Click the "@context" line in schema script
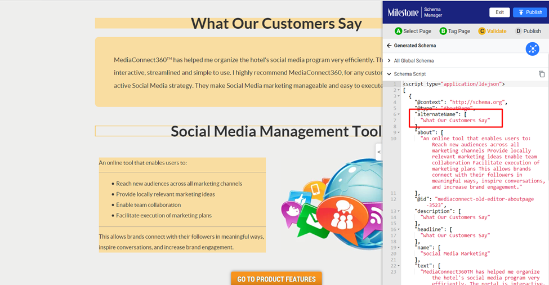The image size is (549, 285). click(x=461, y=103)
